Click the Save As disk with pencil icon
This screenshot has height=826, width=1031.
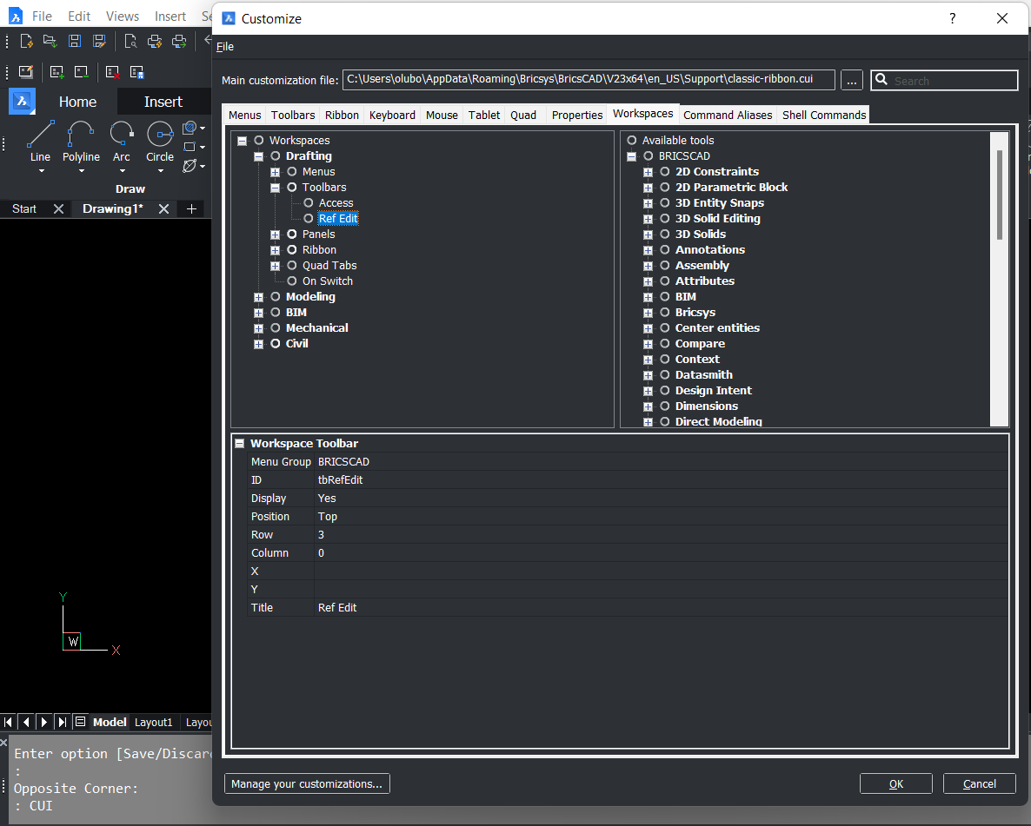pos(99,41)
